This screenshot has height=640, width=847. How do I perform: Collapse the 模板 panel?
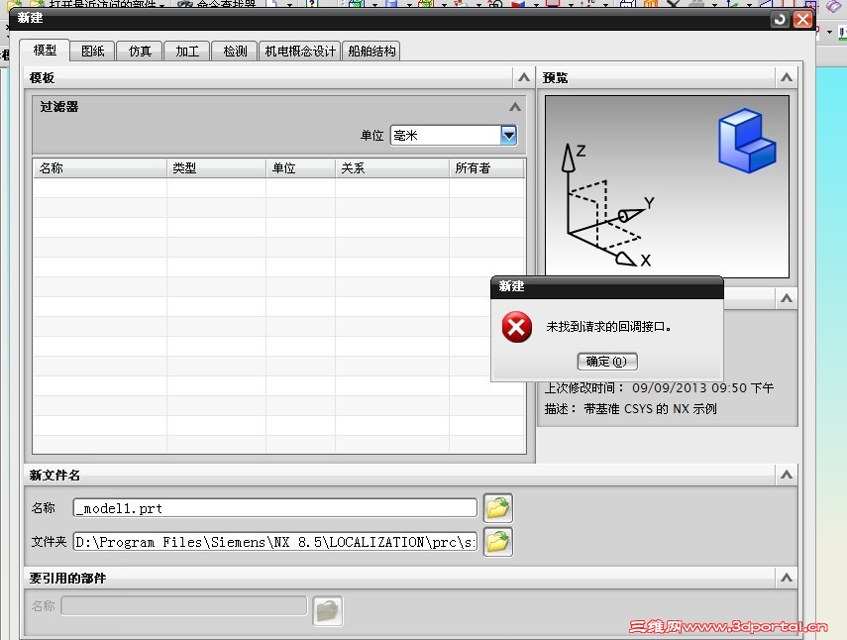[x=525, y=77]
